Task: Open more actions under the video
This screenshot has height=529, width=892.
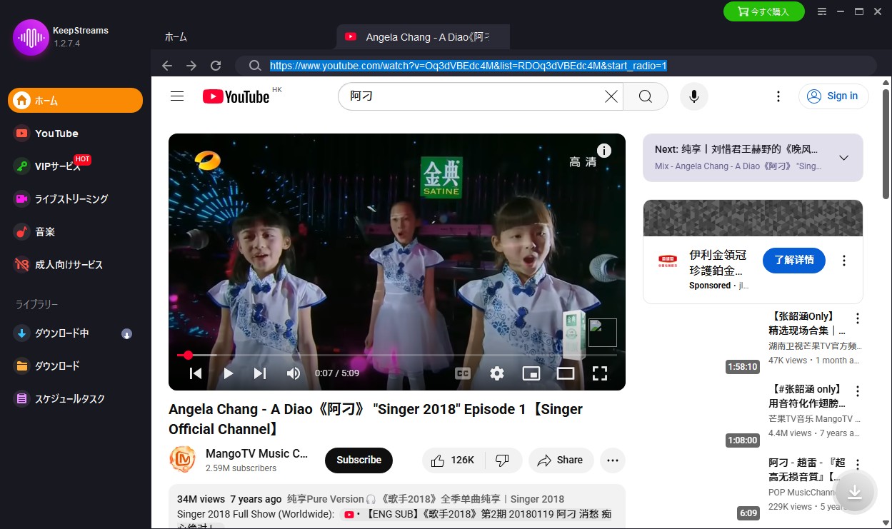Action: click(613, 460)
